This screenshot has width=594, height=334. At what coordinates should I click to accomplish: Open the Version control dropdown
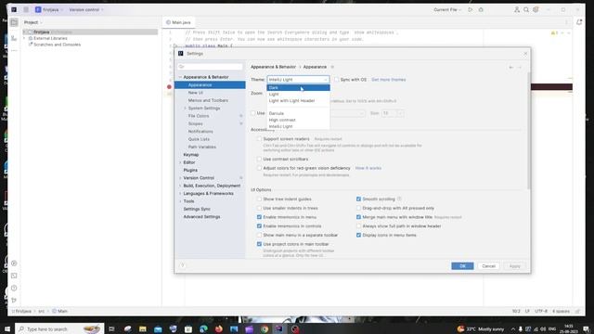coord(86,10)
